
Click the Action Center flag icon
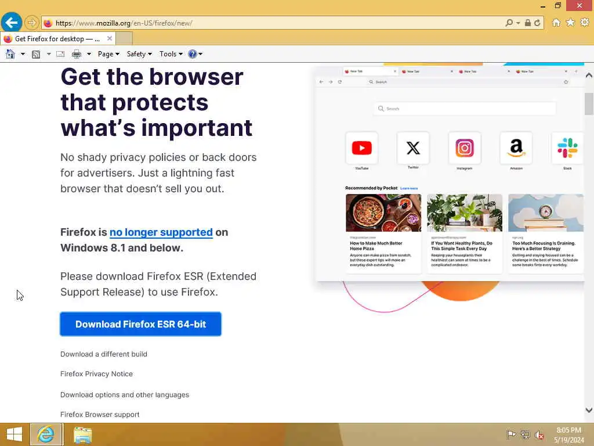pyautogui.click(x=511, y=434)
